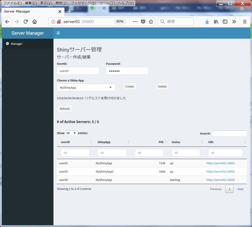Sort table by shinyApp column

click(112, 142)
